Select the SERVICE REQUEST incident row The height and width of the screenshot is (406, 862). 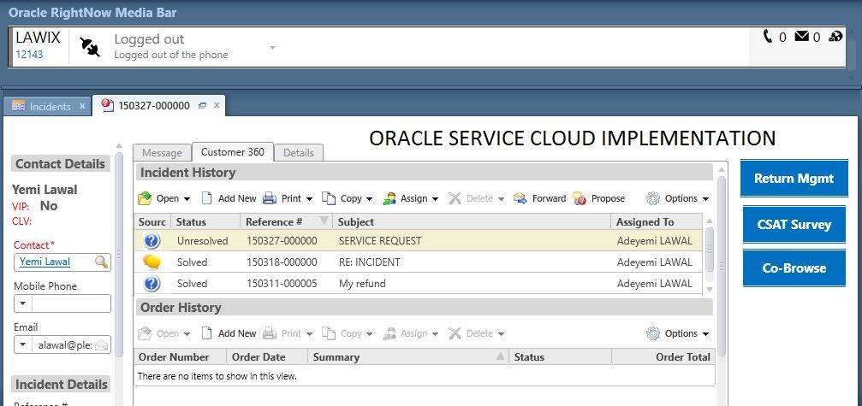(x=418, y=241)
